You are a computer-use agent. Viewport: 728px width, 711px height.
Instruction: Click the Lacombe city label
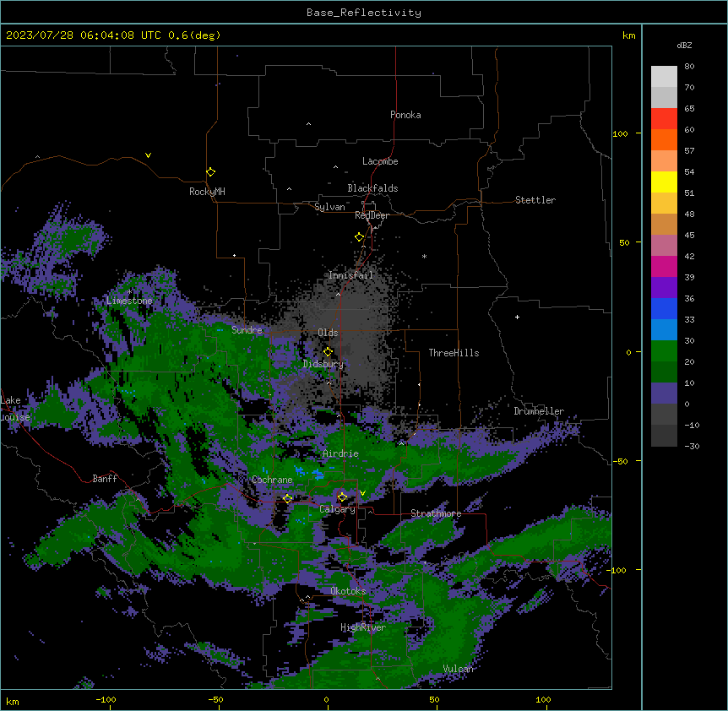point(380,161)
